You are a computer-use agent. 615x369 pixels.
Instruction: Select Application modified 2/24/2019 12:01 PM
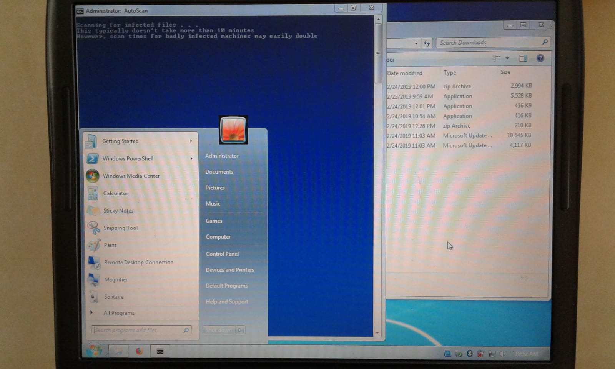pos(460,106)
